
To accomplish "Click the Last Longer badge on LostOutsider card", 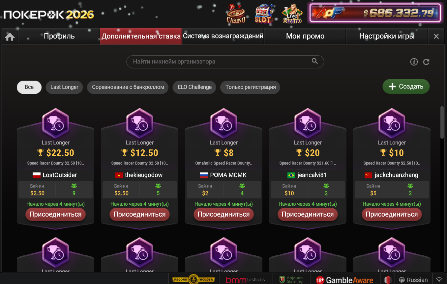I will pyautogui.click(x=56, y=123).
